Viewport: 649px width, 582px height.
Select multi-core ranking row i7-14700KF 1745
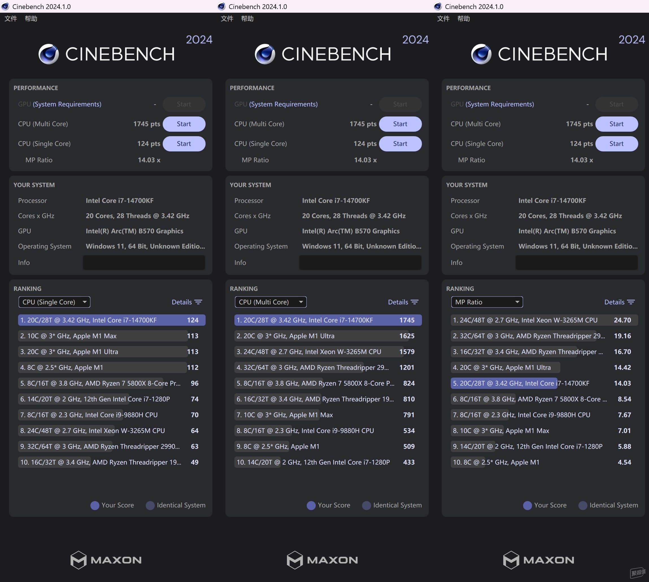[x=328, y=320]
